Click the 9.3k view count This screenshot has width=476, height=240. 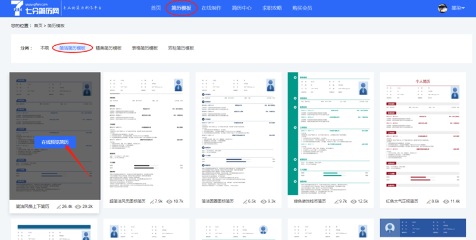tap(272, 201)
